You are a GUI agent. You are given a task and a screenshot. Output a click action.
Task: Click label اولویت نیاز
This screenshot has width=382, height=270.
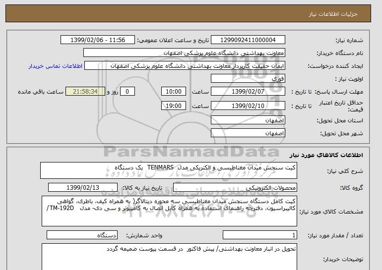[349, 79]
